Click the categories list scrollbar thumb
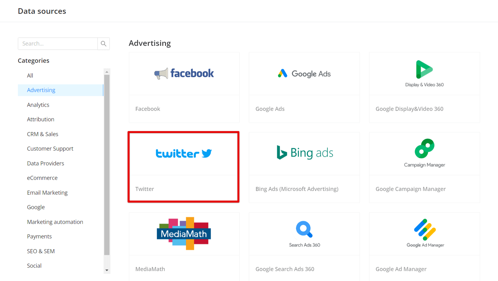498x281 pixels. 107,165
